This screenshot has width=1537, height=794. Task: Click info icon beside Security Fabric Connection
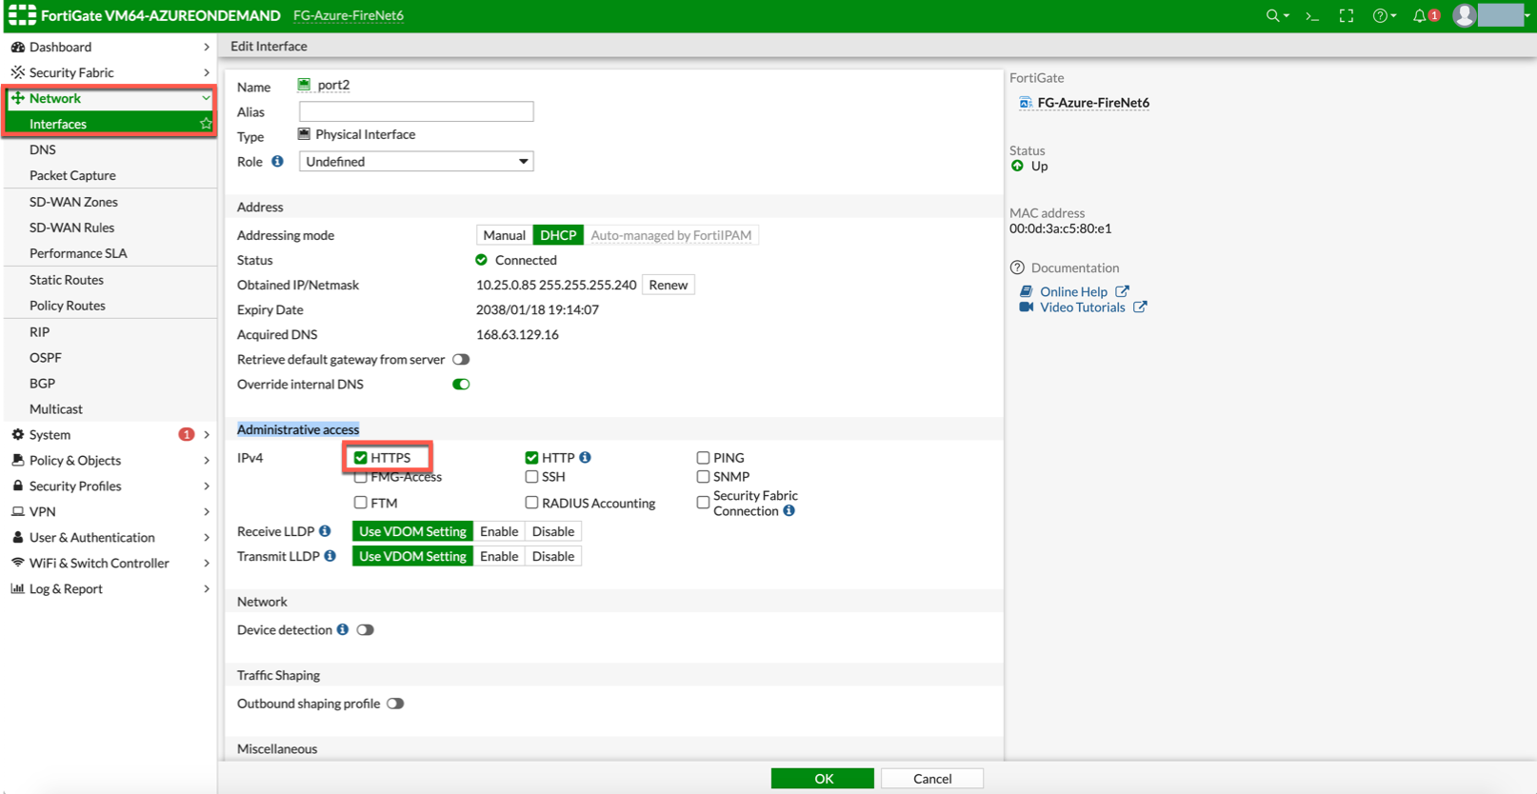788,510
